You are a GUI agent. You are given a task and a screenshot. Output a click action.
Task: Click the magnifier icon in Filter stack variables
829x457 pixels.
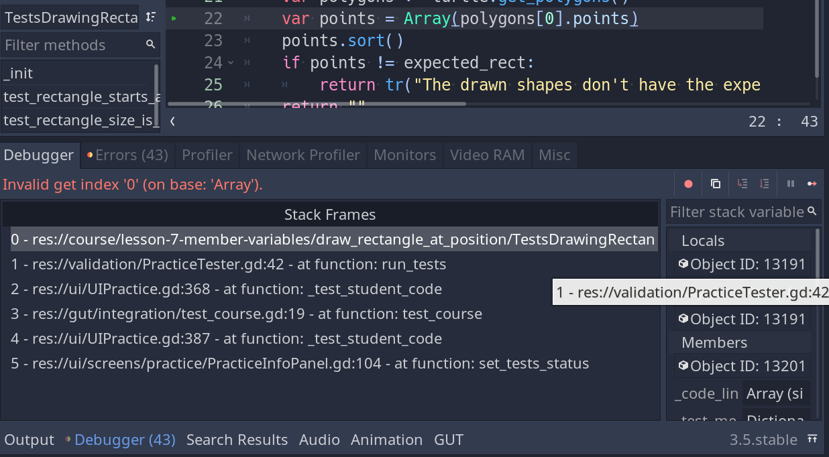pyautogui.click(x=812, y=212)
